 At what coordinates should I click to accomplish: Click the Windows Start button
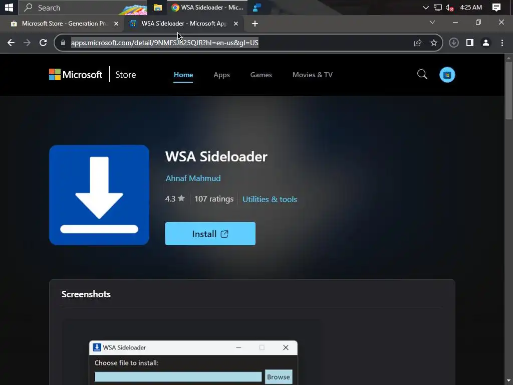click(9, 7)
